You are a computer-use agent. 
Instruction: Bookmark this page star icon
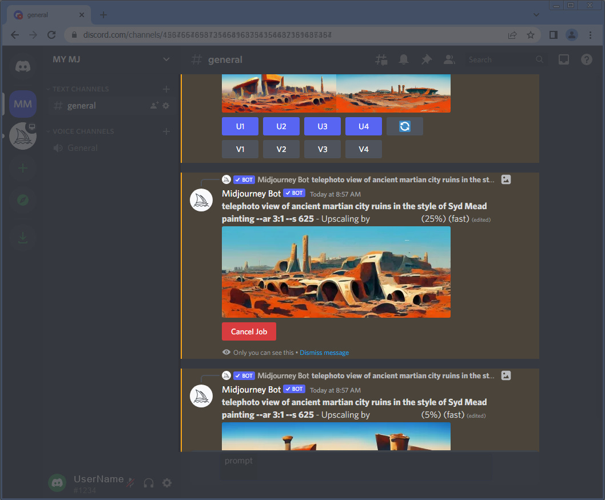pyautogui.click(x=531, y=35)
